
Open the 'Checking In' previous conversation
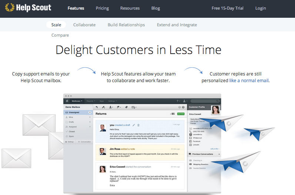pyautogui.click(x=198, y=160)
